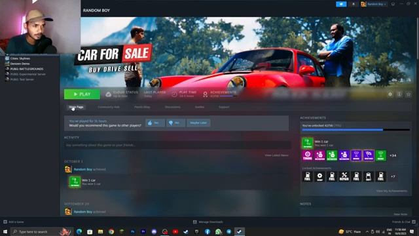This screenshot has height=236, width=419.
Task: Add game to favorites star icon
Action: pyautogui.click(x=409, y=94)
